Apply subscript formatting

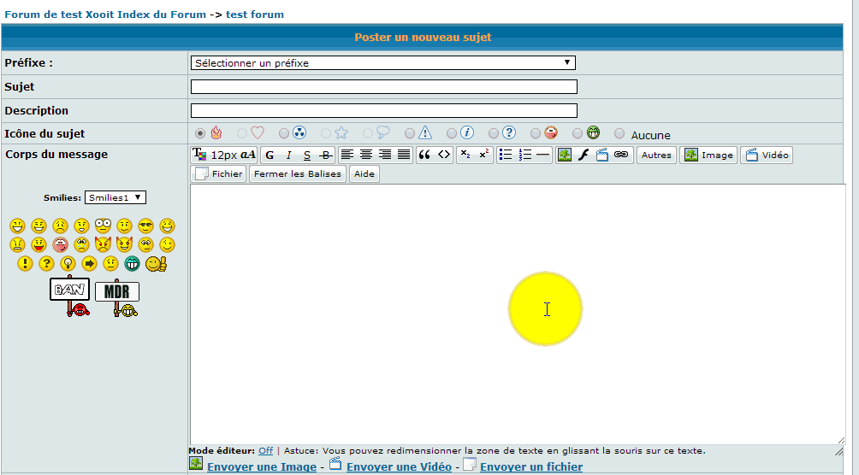(465, 155)
